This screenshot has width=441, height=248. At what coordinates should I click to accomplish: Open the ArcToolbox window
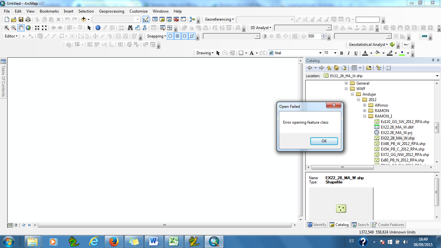tap(176, 19)
